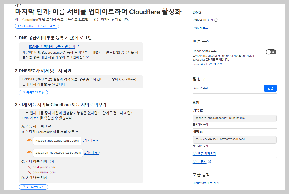This screenshot has height=194, width=289.
Task: Open ICANN 조회에서 등록 기관 찾기 link
Action: coord(52,46)
